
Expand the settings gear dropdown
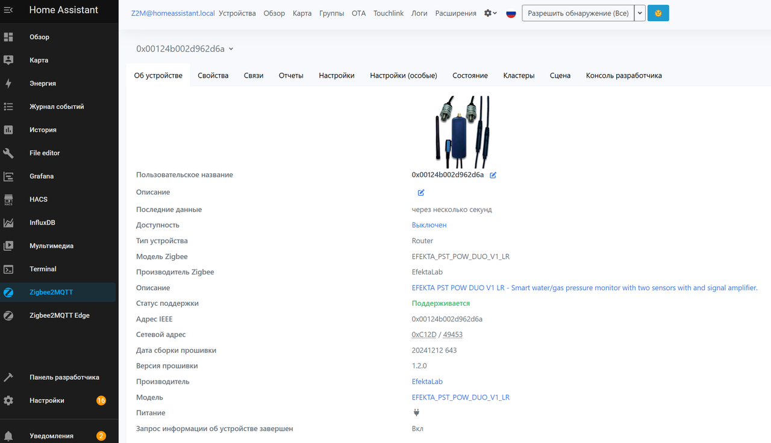(490, 13)
